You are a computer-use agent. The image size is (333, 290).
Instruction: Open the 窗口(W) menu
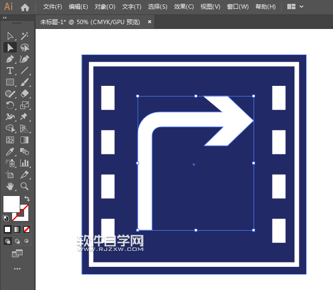[238, 7]
